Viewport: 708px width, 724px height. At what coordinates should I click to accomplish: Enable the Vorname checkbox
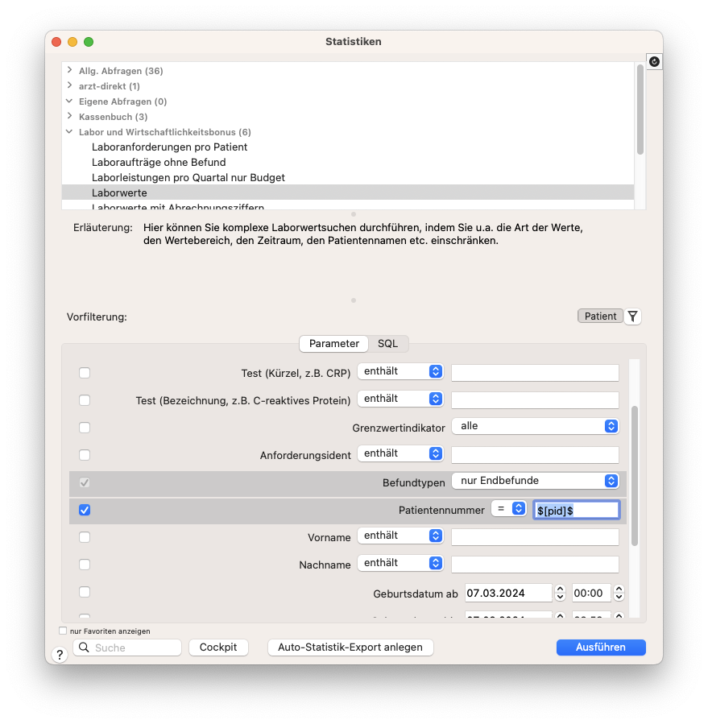click(x=85, y=537)
